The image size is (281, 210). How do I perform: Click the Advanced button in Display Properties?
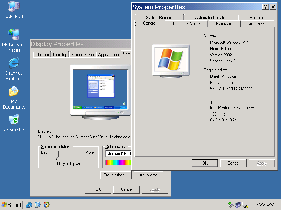[148, 175]
